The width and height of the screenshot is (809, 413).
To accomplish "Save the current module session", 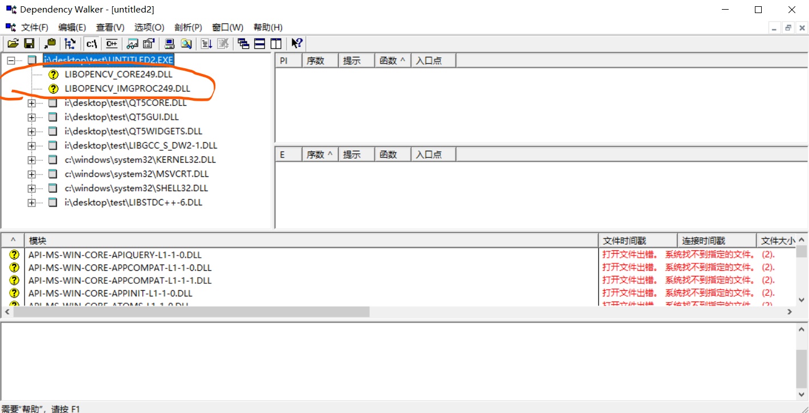I will pyautogui.click(x=29, y=43).
